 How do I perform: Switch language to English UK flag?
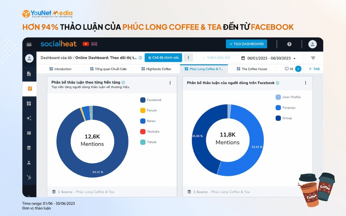pyautogui.click(x=94, y=44)
